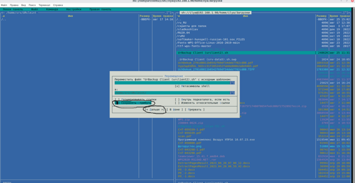Open the Левая панель menu
355x183 pixels.
point(13,9)
